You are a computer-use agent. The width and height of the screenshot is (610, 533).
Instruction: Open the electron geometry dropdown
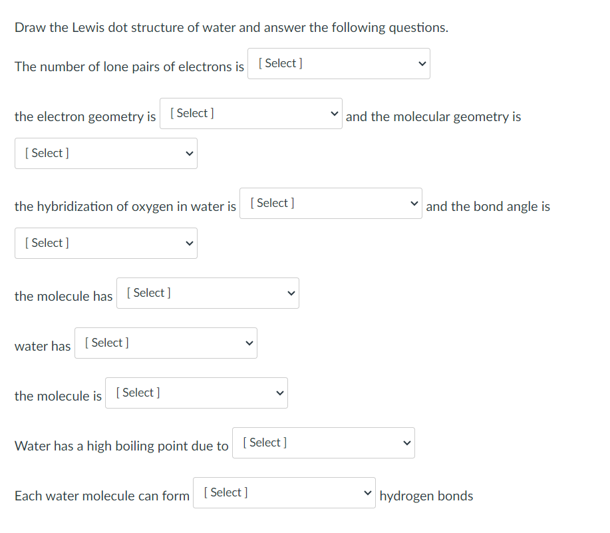pyautogui.click(x=251, y=113)
